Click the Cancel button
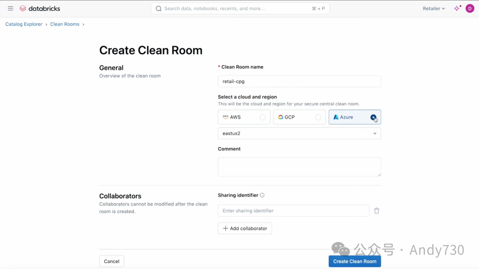 click(x=111, y=261)
